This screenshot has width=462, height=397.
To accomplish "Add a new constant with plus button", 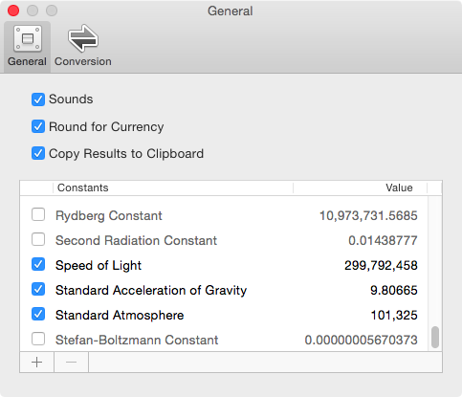I will coord(37,363).
